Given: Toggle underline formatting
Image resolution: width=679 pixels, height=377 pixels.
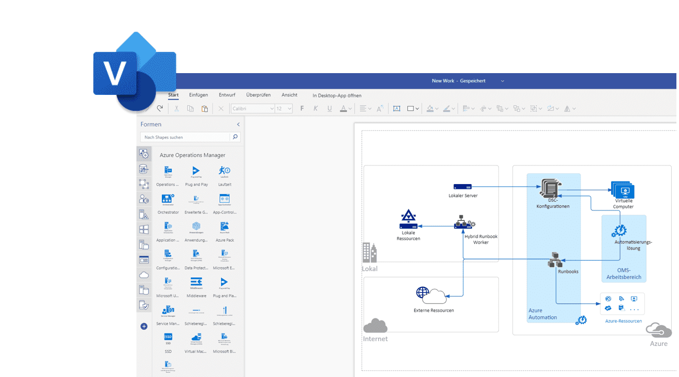Looking at the screenshot, I should coord(329,108).
